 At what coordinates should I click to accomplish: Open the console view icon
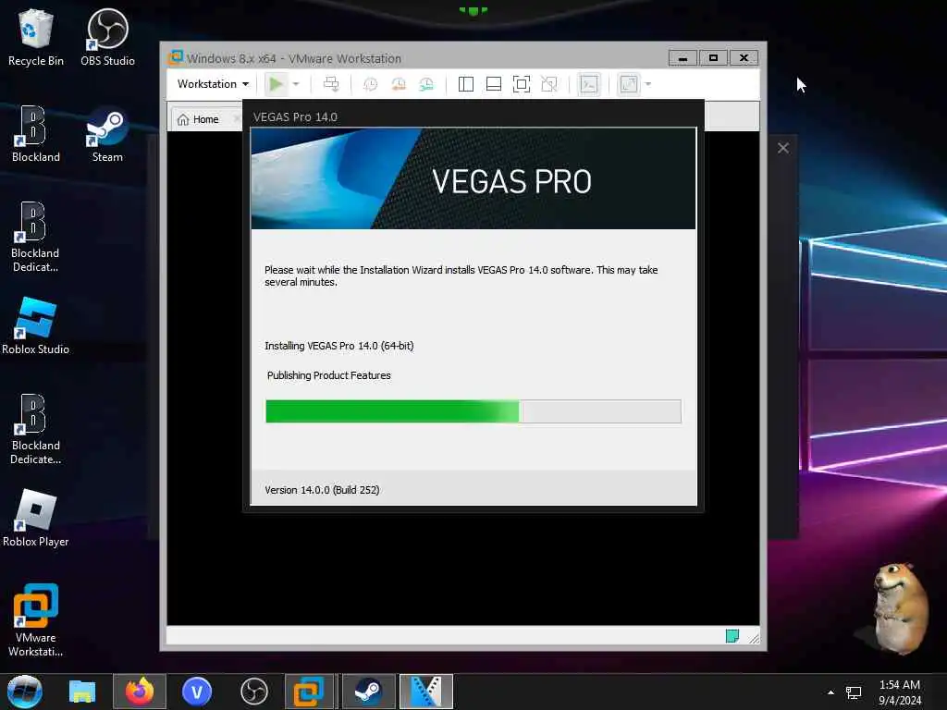(x=589, y=84)
